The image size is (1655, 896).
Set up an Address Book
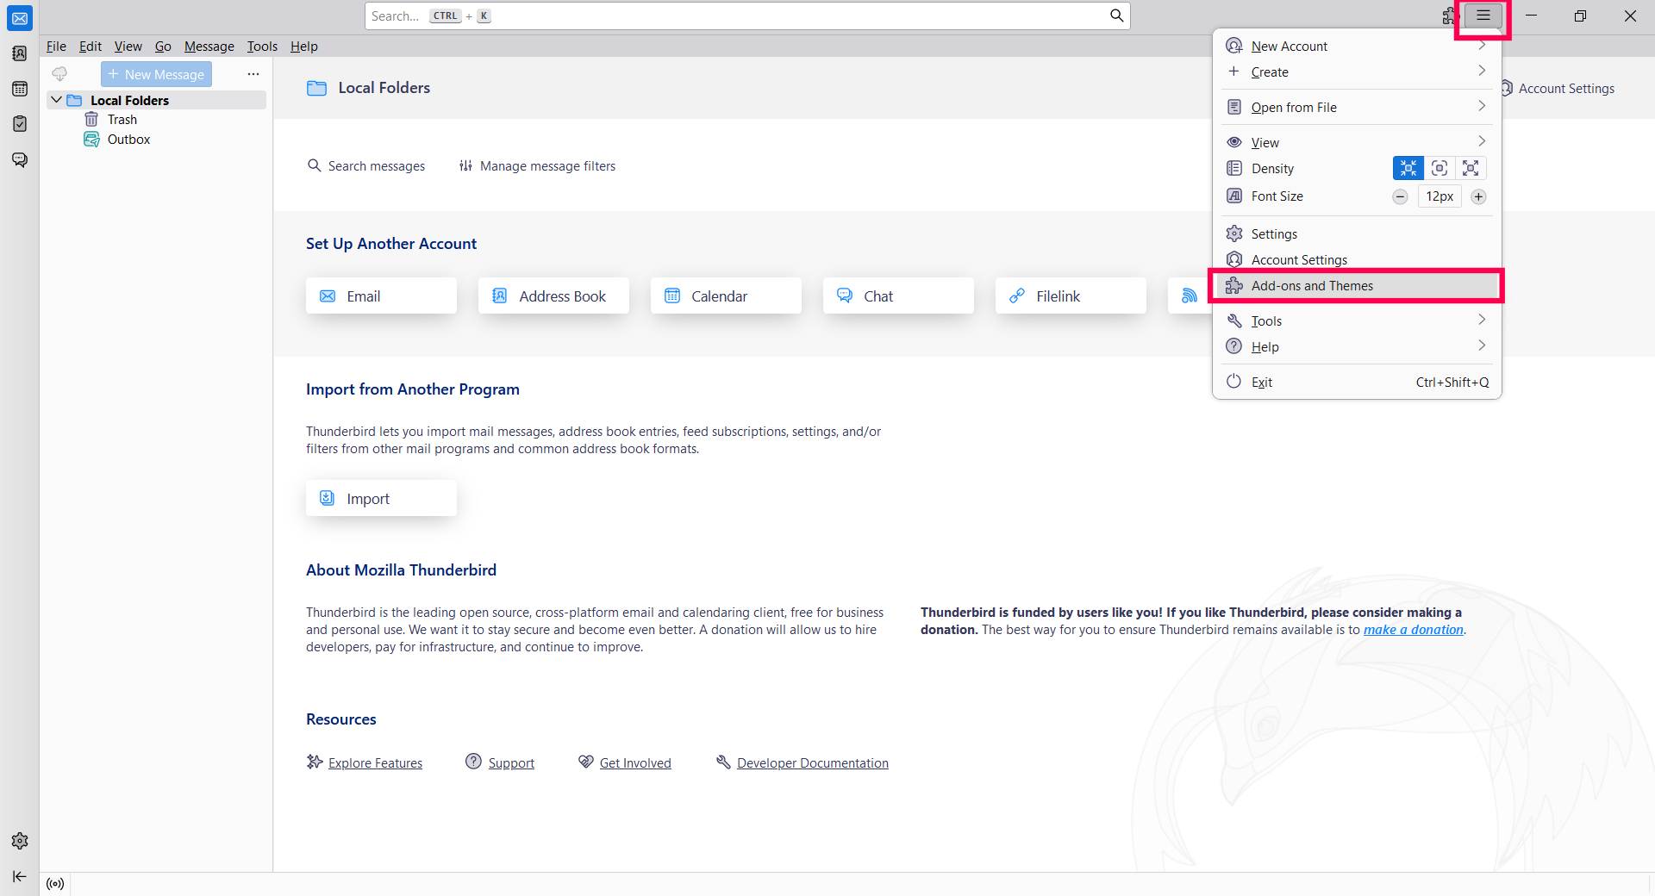[x=553, y=296]
